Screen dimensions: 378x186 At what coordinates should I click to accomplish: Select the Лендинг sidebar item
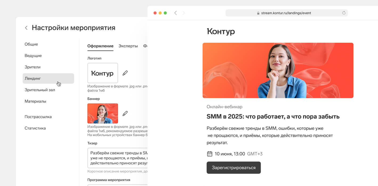[48, 78]
